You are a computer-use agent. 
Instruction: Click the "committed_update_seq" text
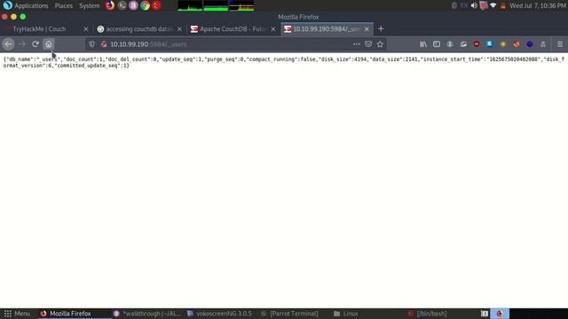[86, 66]
